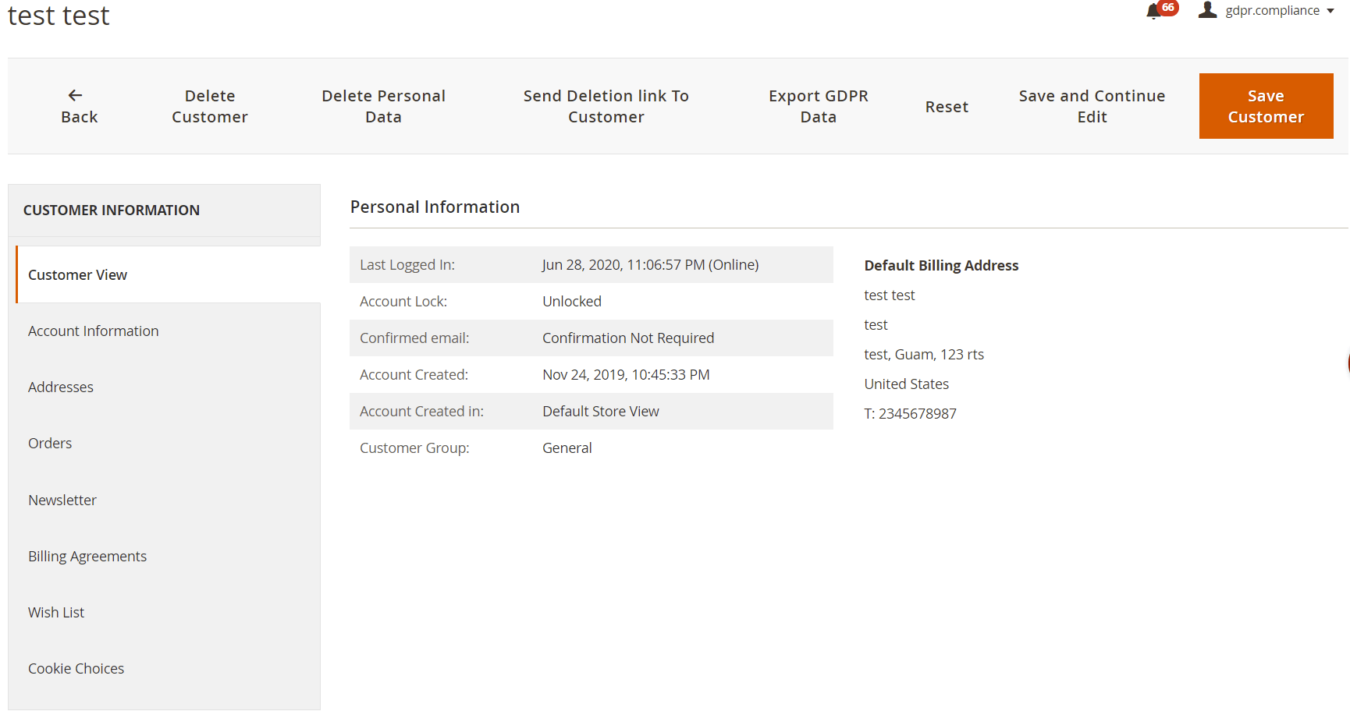Export GDPR Data for this customer

tap(818, 105)
